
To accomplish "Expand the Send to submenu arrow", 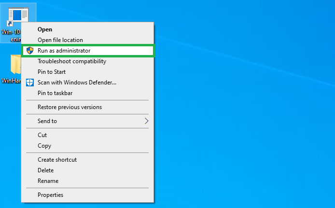I will [146, 121].
